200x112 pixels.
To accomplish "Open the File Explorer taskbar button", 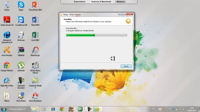I will [35, 109].
